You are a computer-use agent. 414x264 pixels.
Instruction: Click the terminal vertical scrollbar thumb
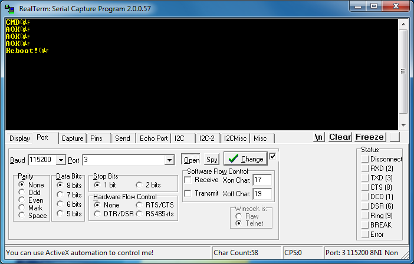[x=403, y=71]
